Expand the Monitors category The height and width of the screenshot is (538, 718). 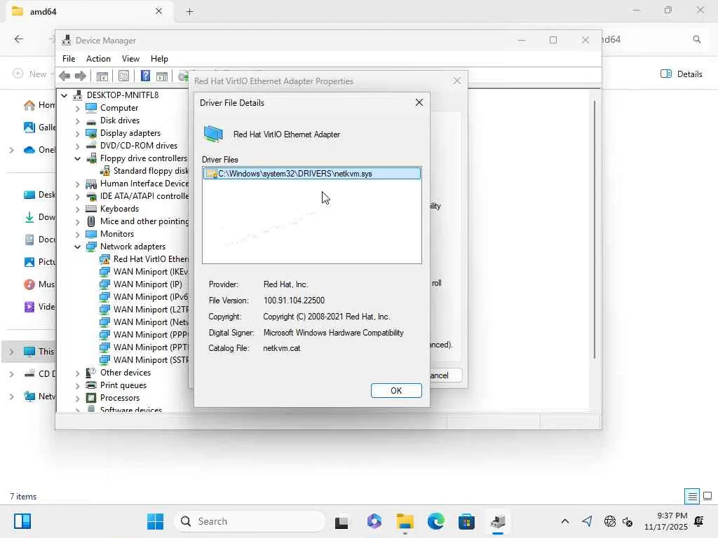(77, 234)
